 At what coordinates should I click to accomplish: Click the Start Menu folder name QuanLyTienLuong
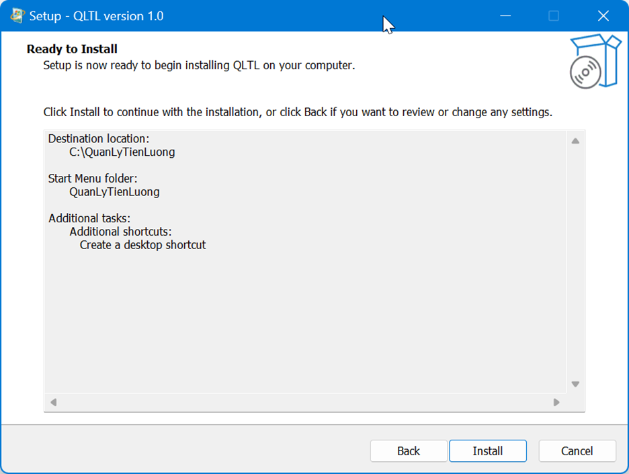point(114,192)
